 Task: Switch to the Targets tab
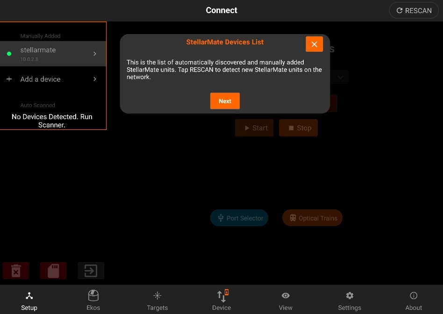pyautogui.click(x=157, y=300)
